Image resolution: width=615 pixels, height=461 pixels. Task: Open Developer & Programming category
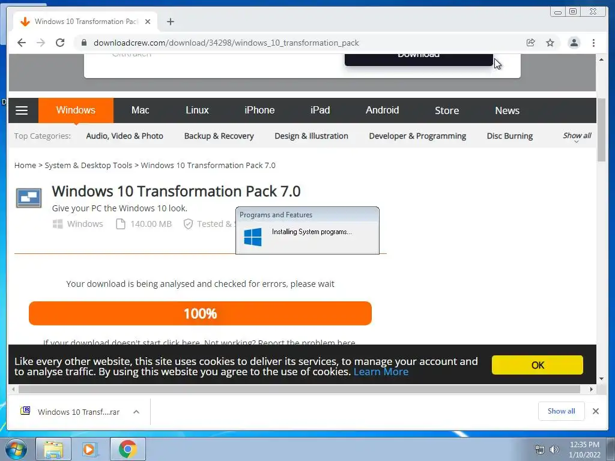point(417,136)
